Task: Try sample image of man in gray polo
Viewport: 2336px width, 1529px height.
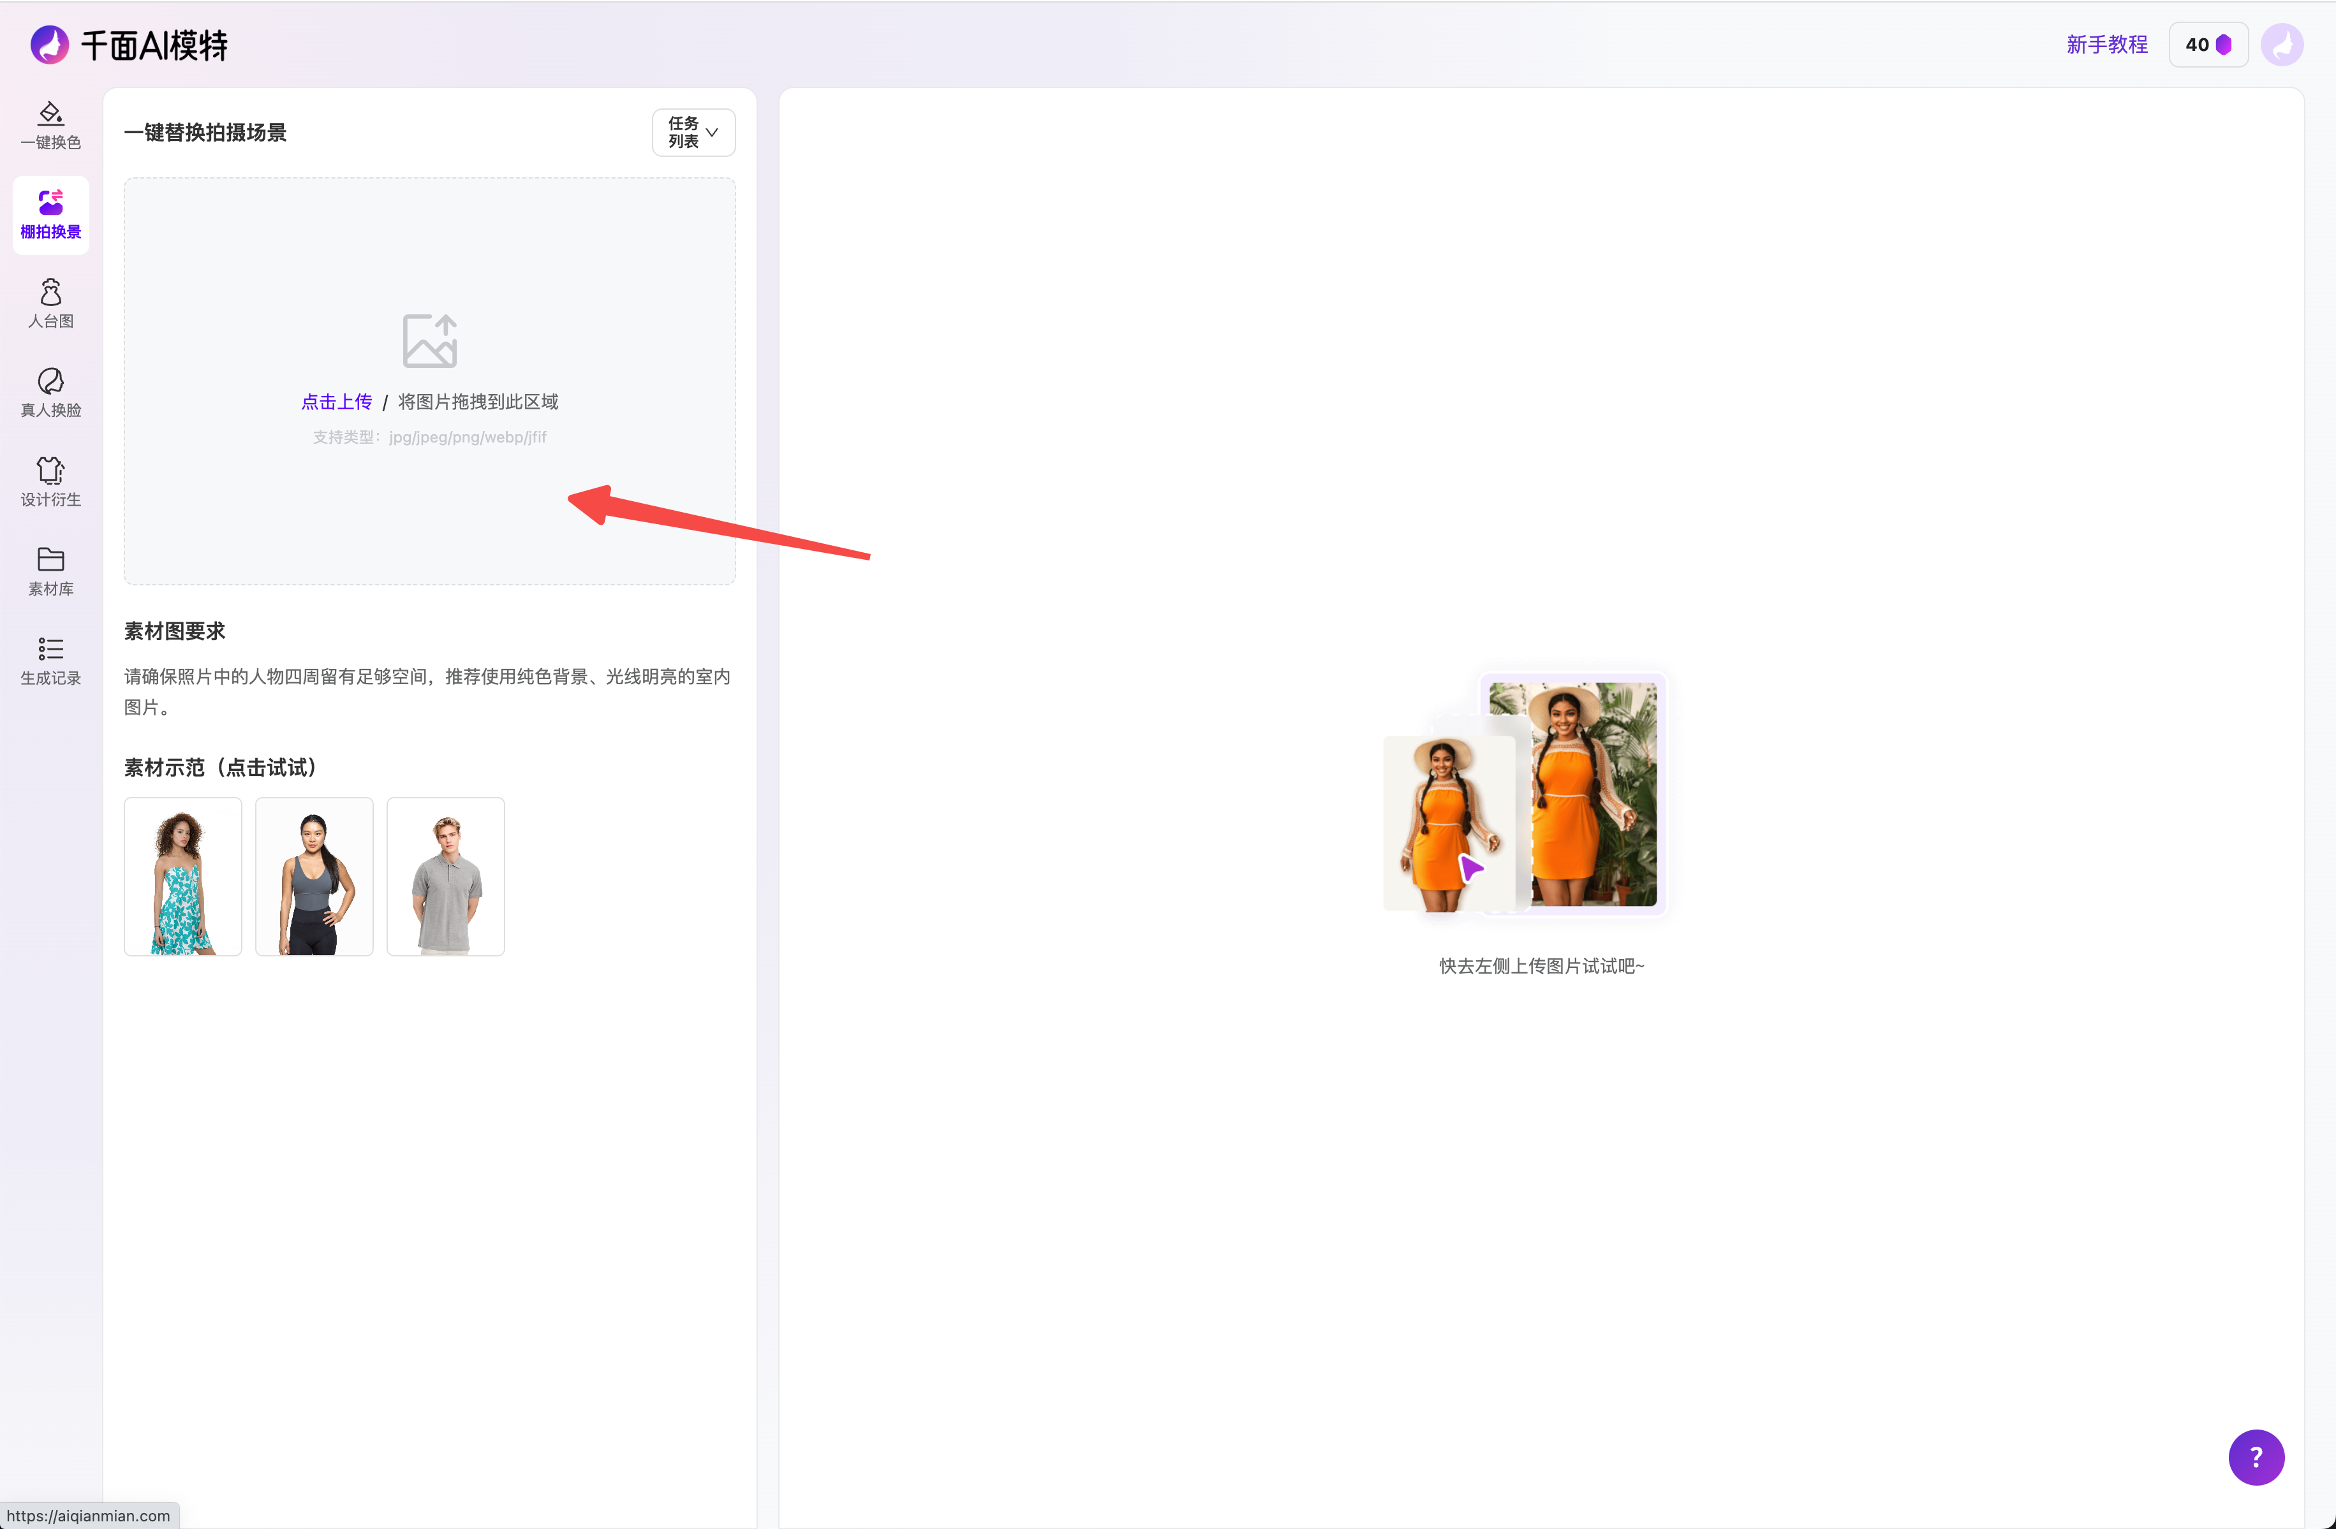Action: click(446, 877)
